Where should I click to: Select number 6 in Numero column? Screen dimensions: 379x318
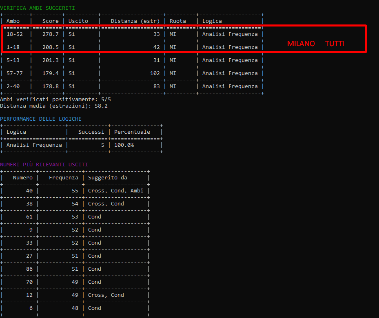(31, 308)
